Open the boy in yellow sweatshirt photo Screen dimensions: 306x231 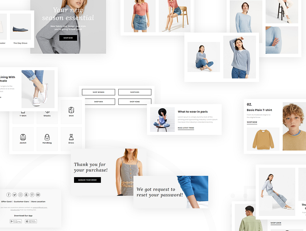pos(294,126)
